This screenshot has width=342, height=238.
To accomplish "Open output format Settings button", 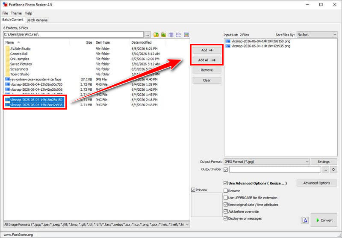I will [324, 161].
